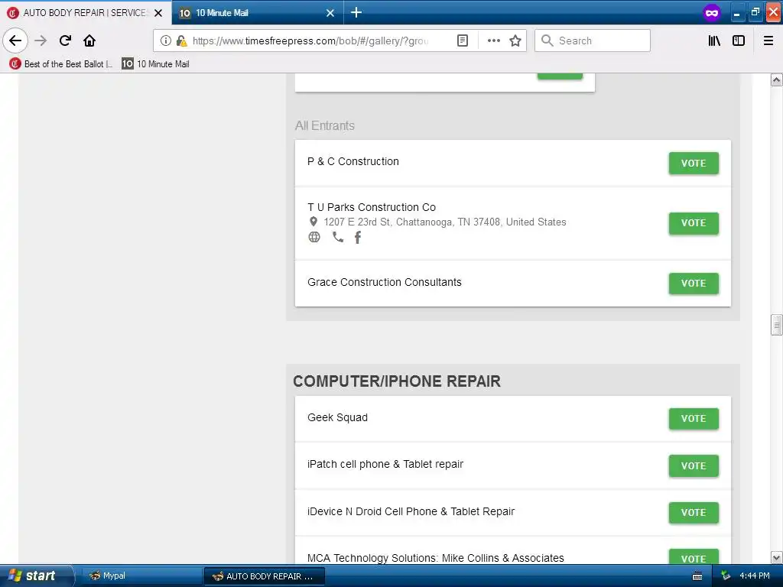Select AUTO BODY REPAIR taskbar window
This screenshot has width=783, height=587.
(265, 576)
